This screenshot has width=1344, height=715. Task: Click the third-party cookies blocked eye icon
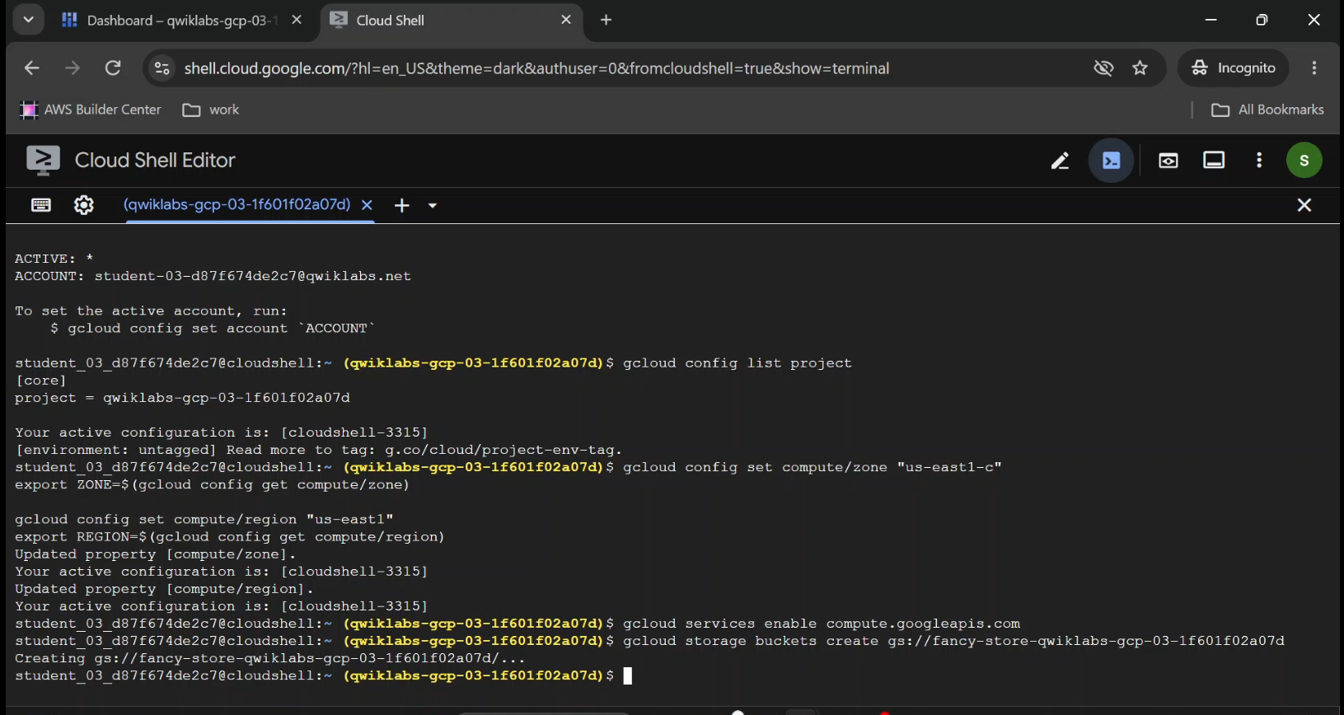[1103, 68]
